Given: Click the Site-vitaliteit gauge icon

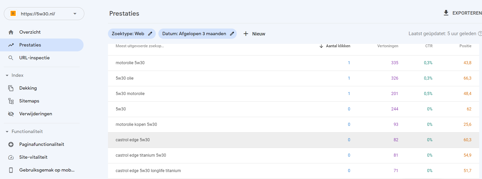Looking at the screenshot, I should pyautogui.click(x=11, y=157).
